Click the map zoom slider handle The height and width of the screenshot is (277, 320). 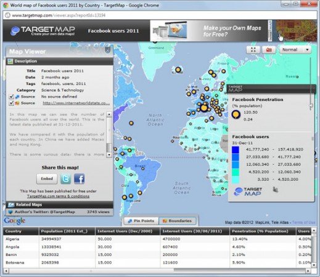(x=311, y=106)
